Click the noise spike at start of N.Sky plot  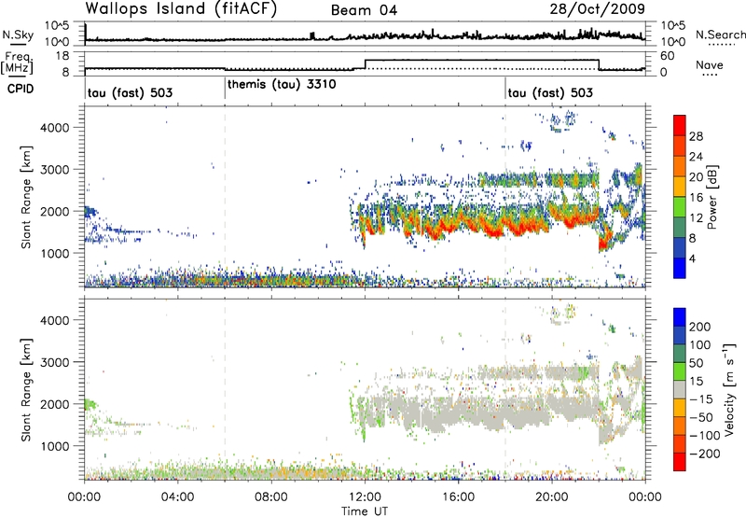coord(85,33)
